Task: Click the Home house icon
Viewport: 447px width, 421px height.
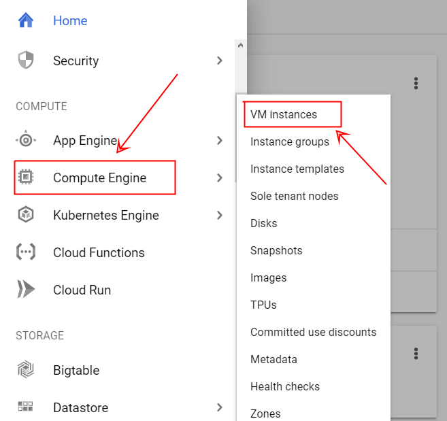Action: click(x=26, y=20)
